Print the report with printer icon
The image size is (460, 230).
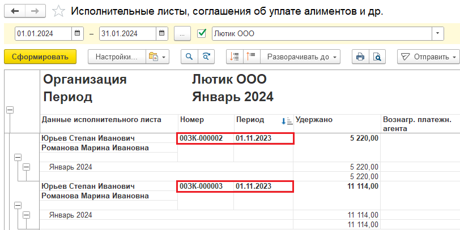click(360, 57)
